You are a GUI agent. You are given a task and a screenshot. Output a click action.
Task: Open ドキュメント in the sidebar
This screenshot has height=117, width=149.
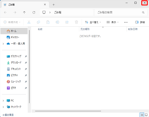(14, 69)
